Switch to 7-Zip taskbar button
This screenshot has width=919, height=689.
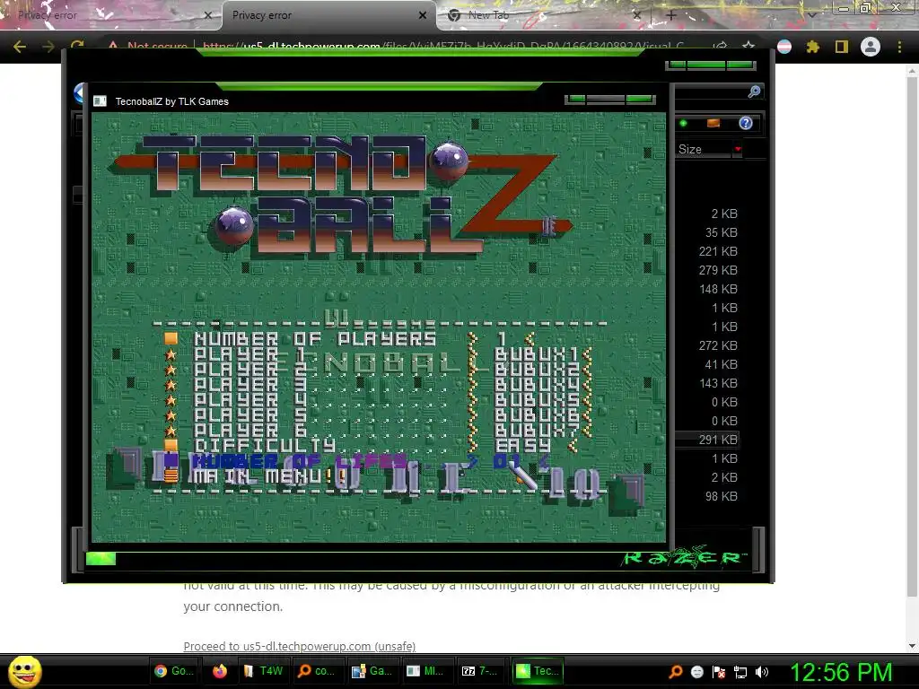pos(480,671)
